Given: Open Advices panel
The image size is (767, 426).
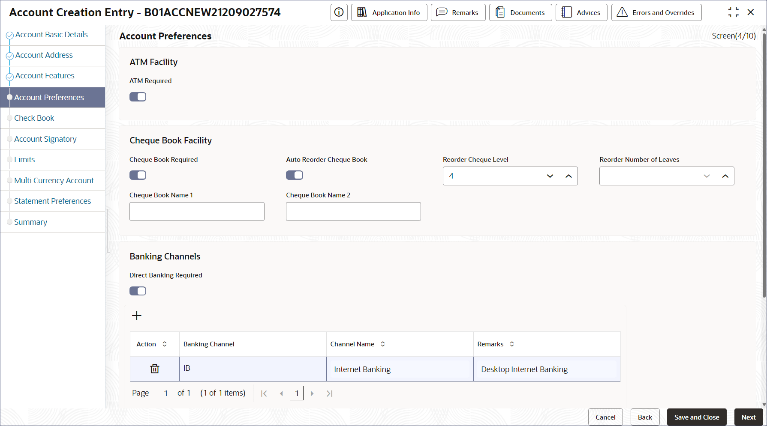Looking at the screenshot, I should [581, 12].
